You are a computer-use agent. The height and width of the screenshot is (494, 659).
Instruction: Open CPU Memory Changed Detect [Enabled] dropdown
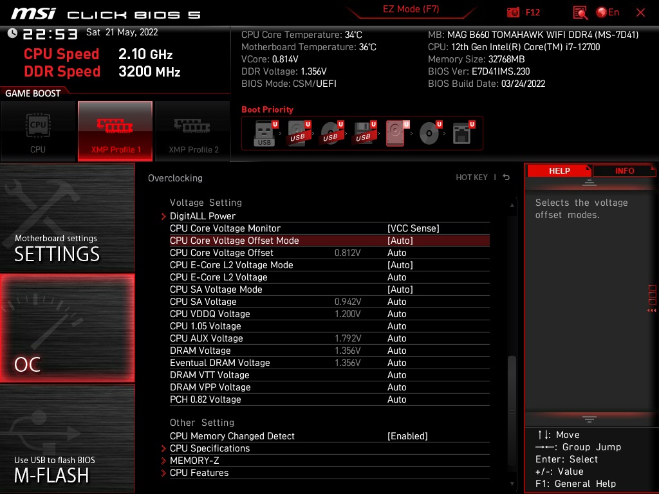click(407, 436)
